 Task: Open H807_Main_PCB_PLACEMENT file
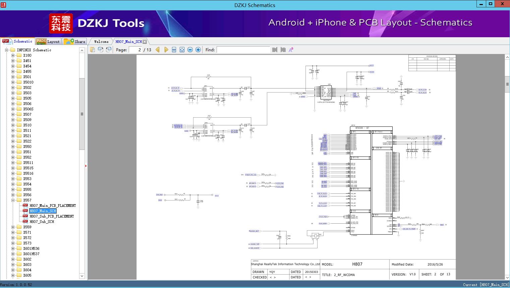click(53, 206)
